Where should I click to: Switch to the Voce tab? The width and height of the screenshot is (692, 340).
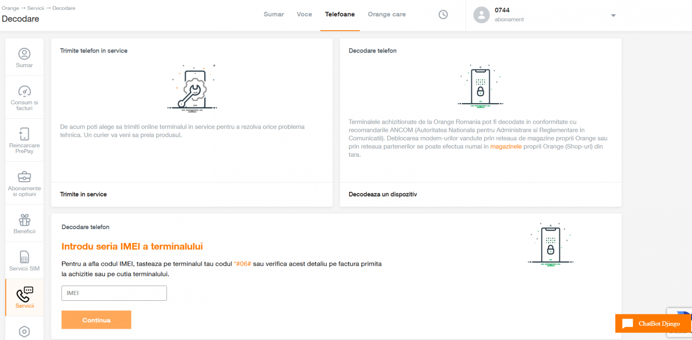(304, 14)
